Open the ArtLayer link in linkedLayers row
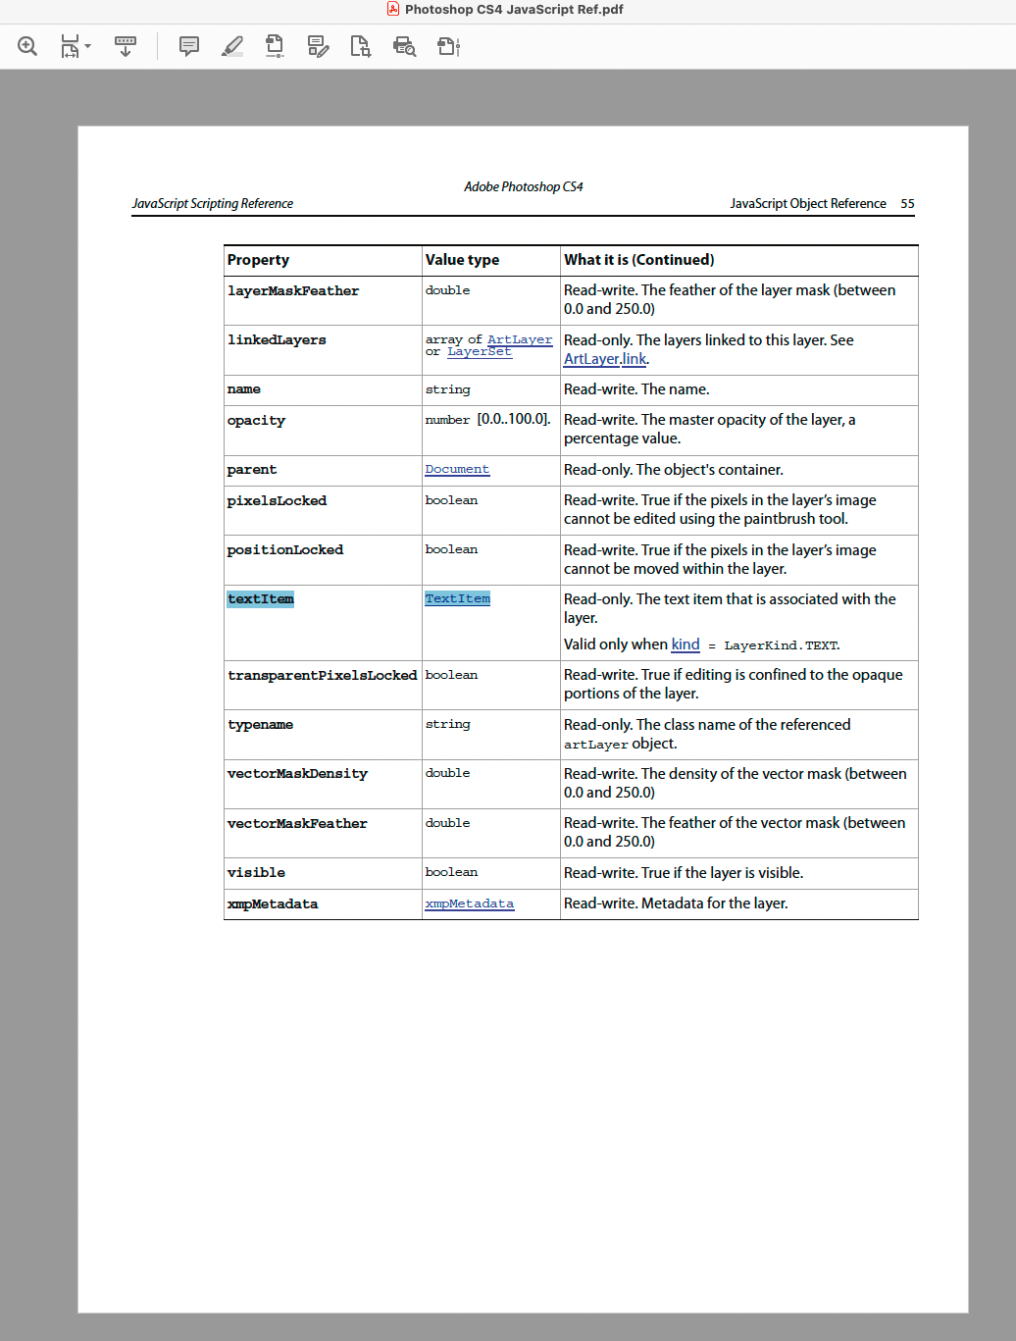Image resolution: width=1016 pixels, height=1341 pixels. click(520, 339)
